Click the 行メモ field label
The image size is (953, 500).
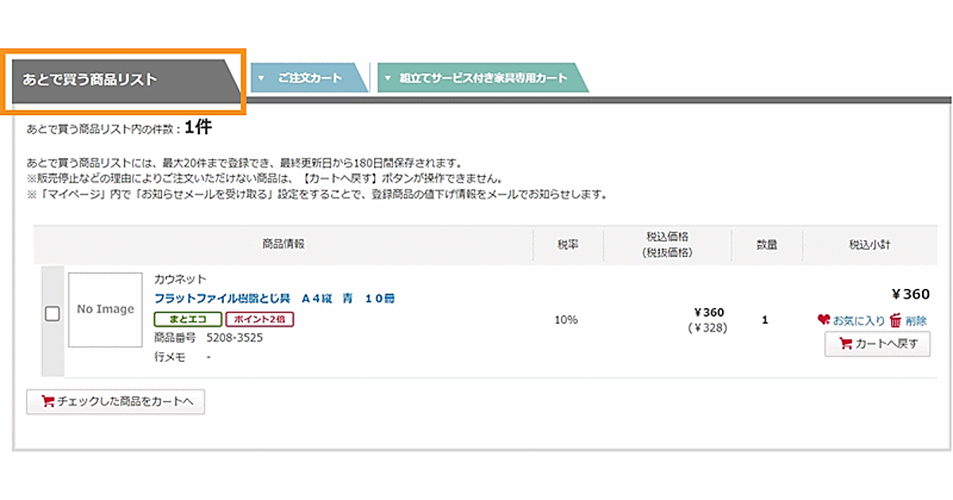170,357
